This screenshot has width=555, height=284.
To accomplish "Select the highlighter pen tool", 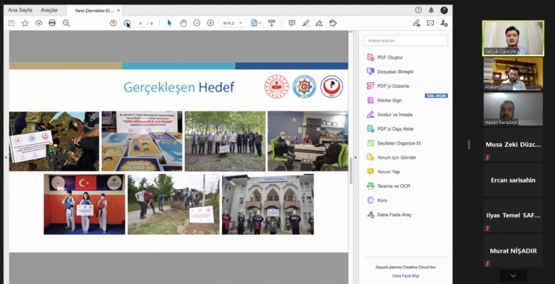I will click(306, 23).
